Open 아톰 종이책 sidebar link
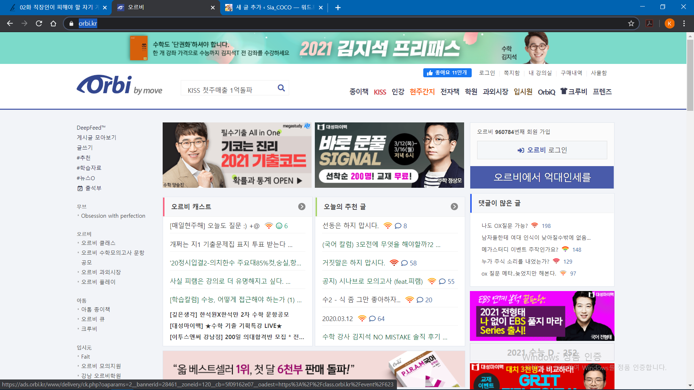This screenshot has height=390, width=694. point(95,309)
